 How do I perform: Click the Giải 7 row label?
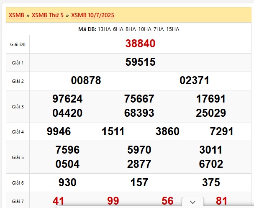pos(18,201)
